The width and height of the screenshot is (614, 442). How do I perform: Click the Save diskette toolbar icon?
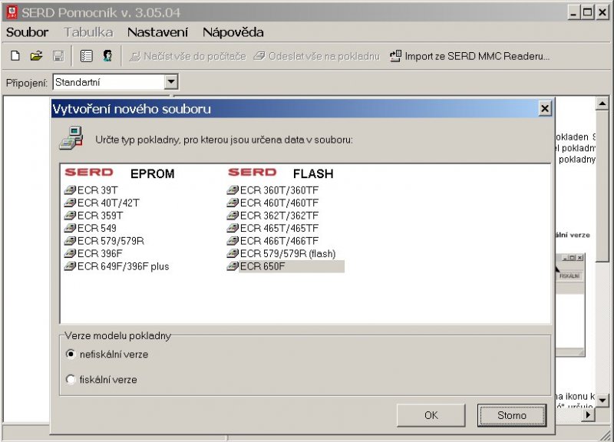58,56
